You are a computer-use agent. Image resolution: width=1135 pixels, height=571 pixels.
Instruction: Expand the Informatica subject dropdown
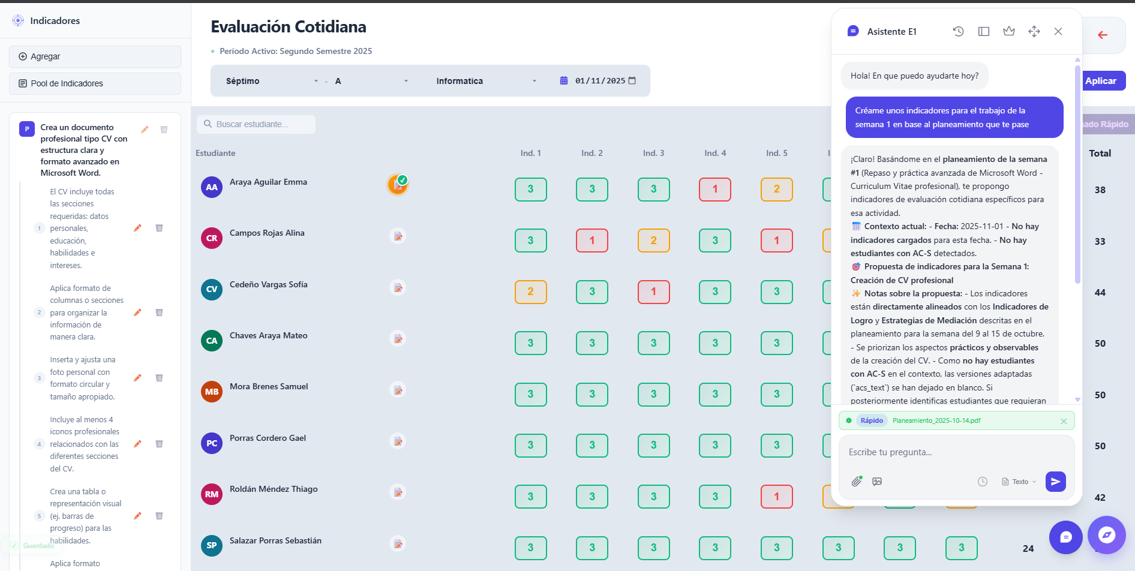(486, 81)
